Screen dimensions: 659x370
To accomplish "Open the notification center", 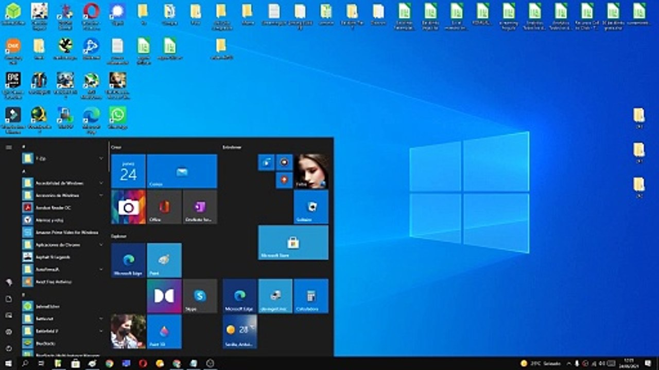I will [x=648, y=363].
